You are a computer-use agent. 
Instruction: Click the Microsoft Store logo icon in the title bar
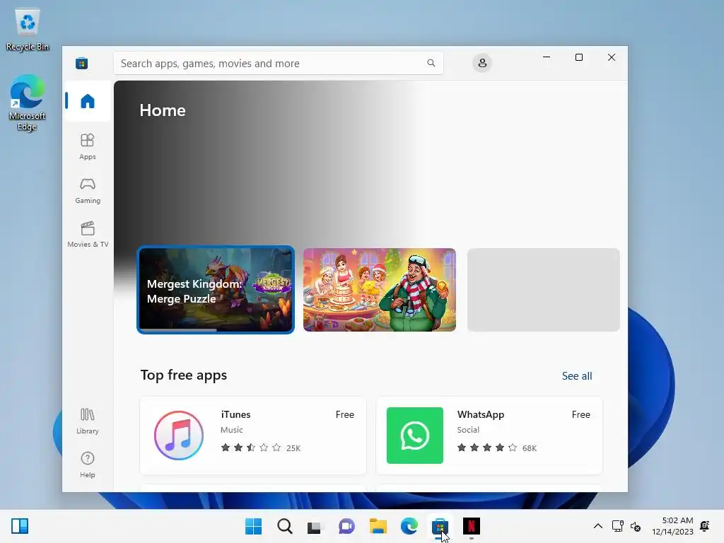[x=82, y=63]
